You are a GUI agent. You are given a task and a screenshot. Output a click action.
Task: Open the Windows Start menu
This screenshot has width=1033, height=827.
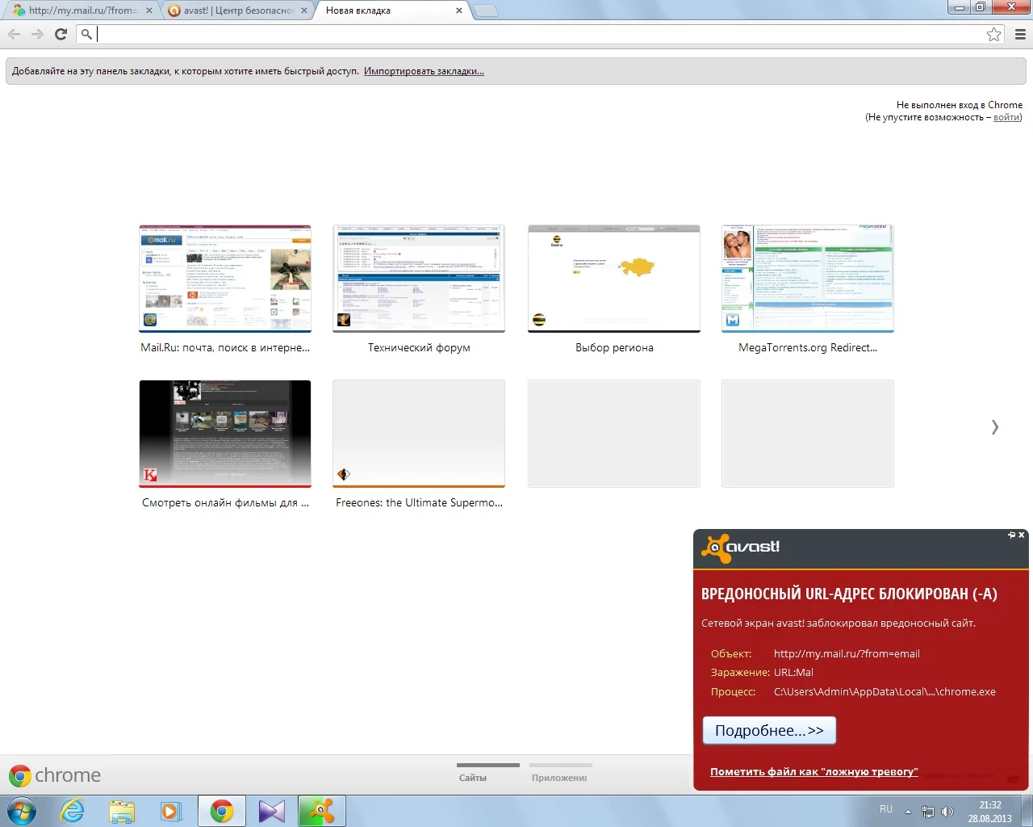pos(22,811)
